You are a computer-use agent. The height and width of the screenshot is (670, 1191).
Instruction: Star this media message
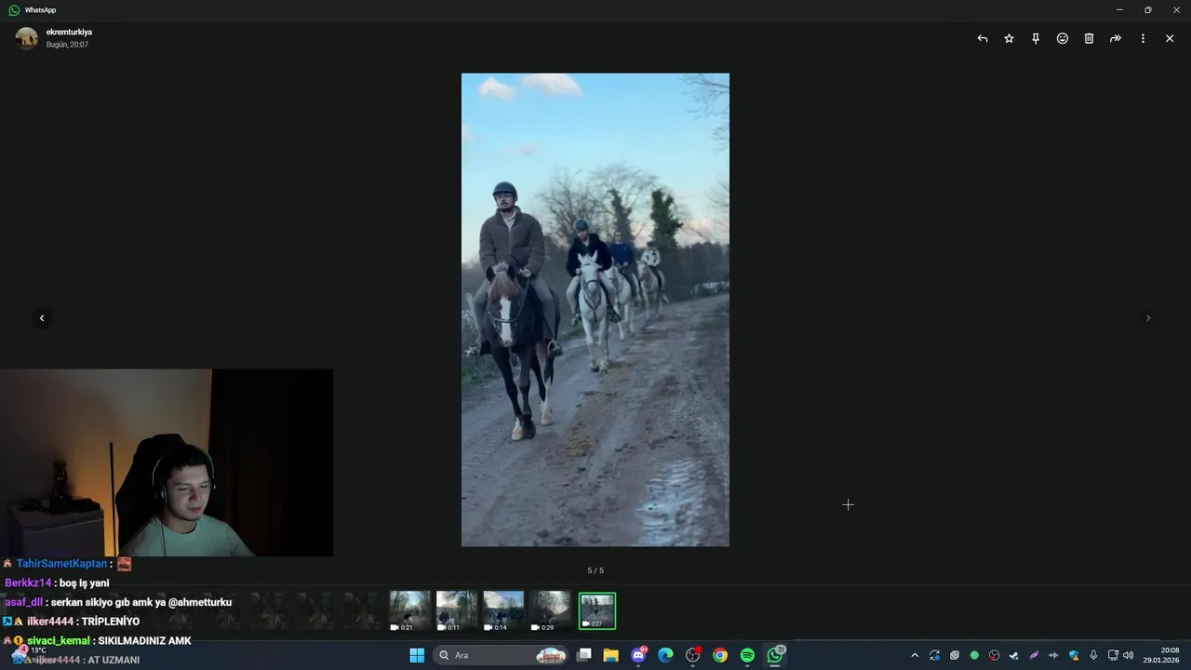pos(1009,38)
